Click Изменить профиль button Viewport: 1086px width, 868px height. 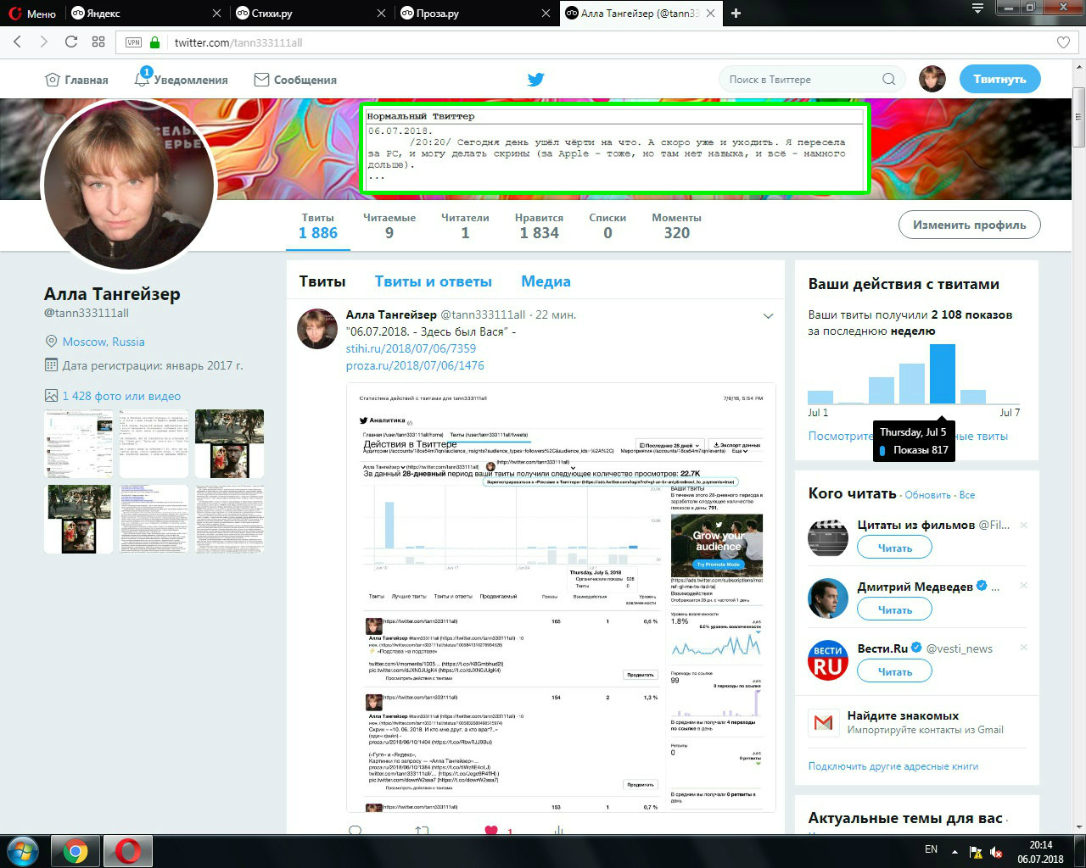[x=969, y=225]
